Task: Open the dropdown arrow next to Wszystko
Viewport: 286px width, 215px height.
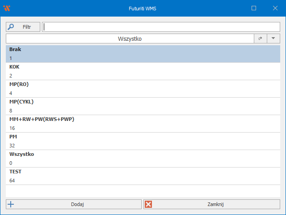Action: [x=273, y=39]
